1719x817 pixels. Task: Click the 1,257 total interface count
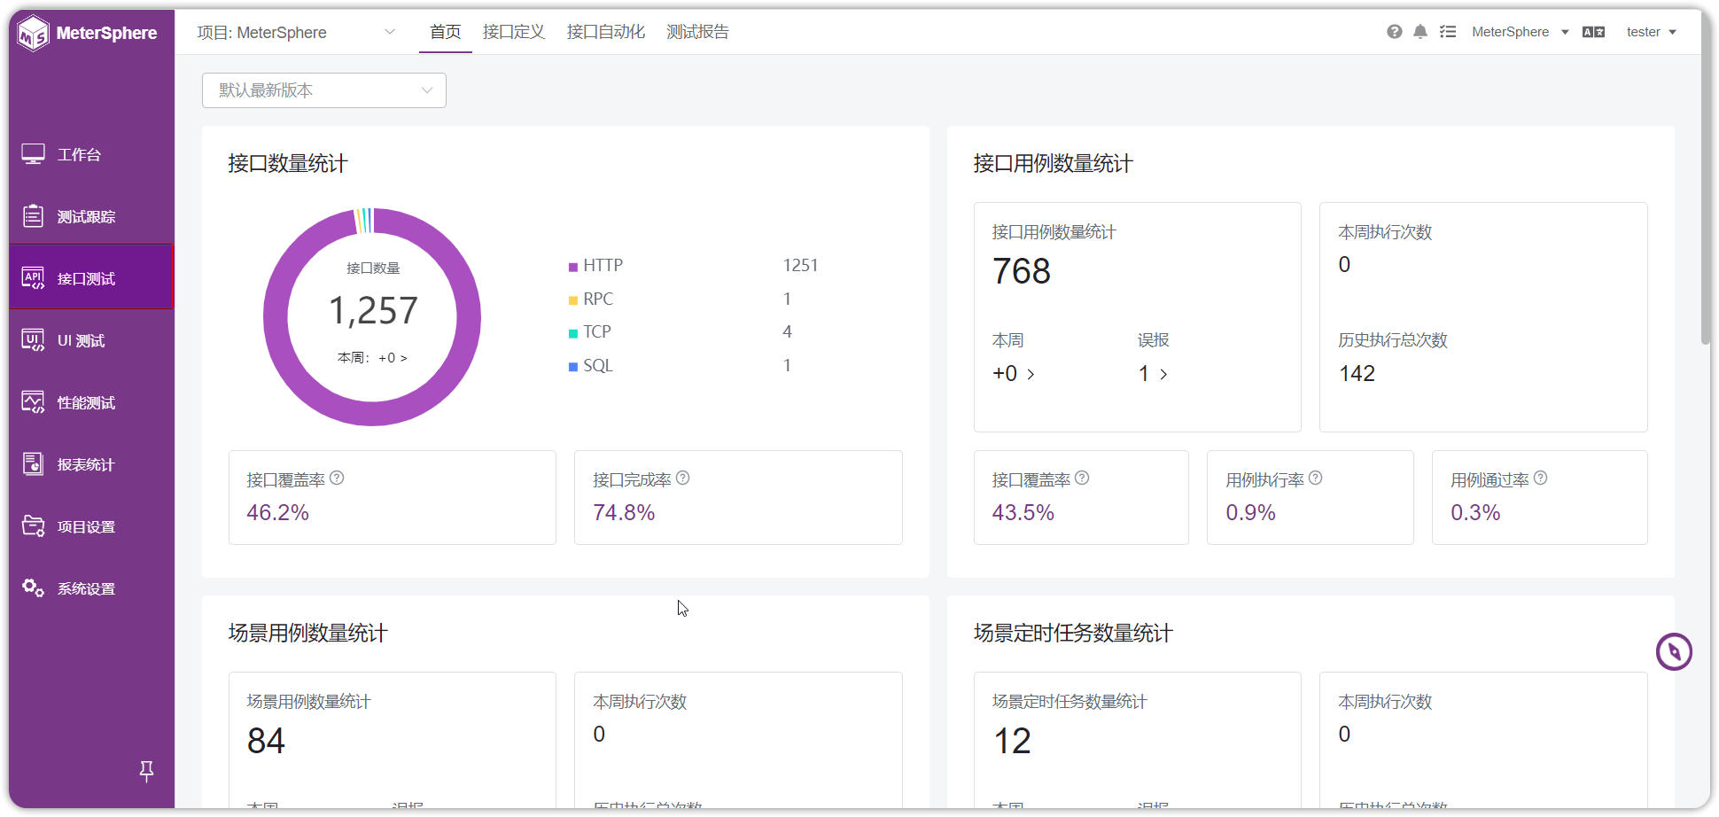click(x=373, y=311)
